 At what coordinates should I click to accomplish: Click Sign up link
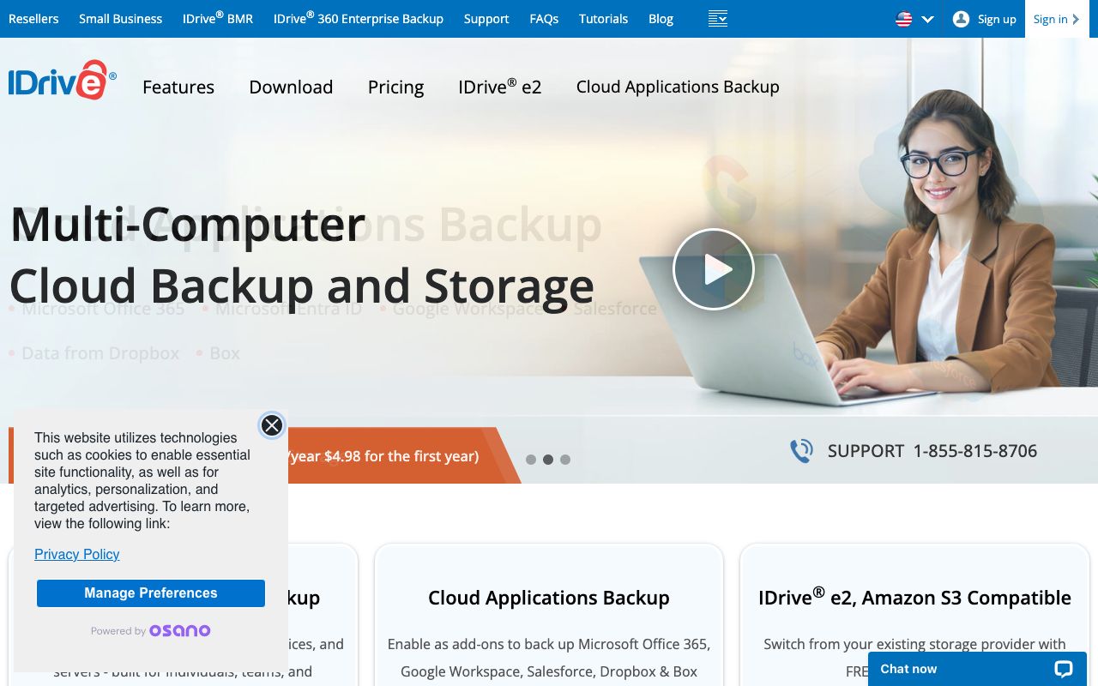coord(997,19)
